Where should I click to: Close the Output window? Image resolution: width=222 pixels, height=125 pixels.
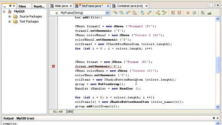point(217,118)
